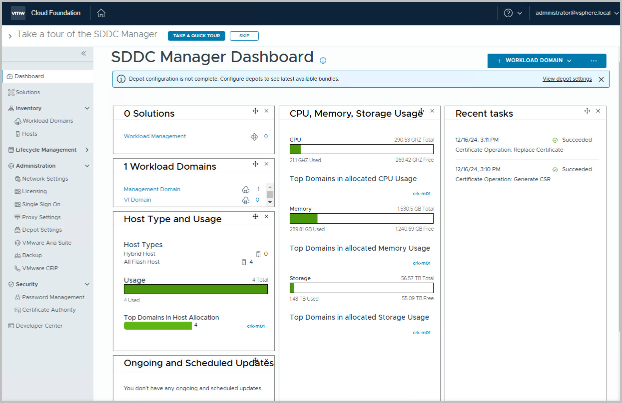Click the Memory usage progress bar
The image size is (622, 403).
(361, 219)
